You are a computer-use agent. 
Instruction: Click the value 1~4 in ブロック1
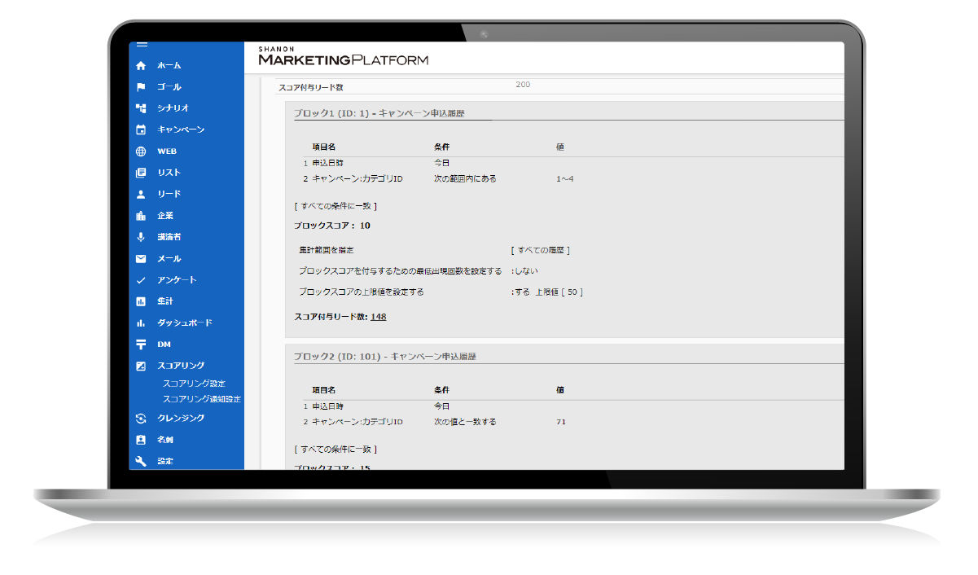566,178
